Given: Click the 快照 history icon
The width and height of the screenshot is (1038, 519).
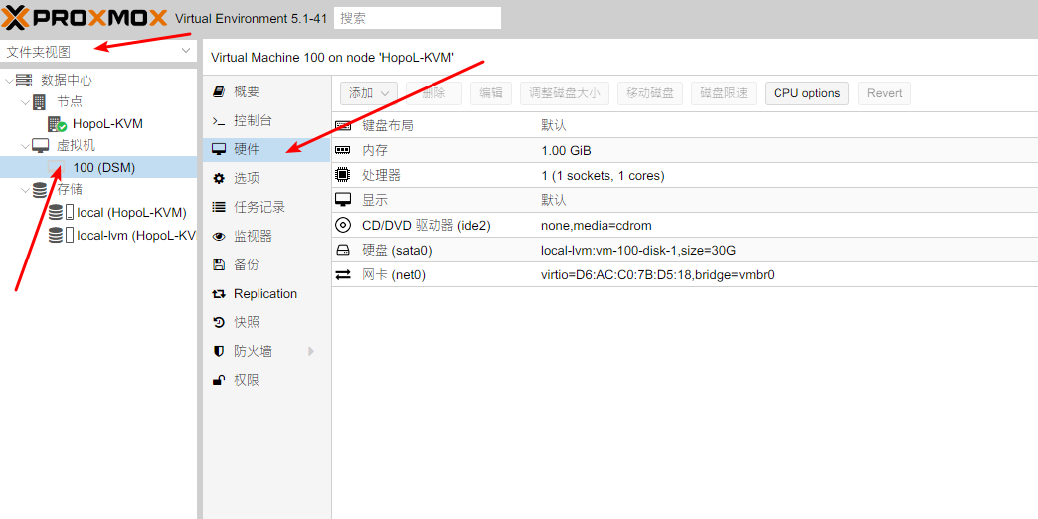Looking at the screenshot, I should click(x=219, y=323).
